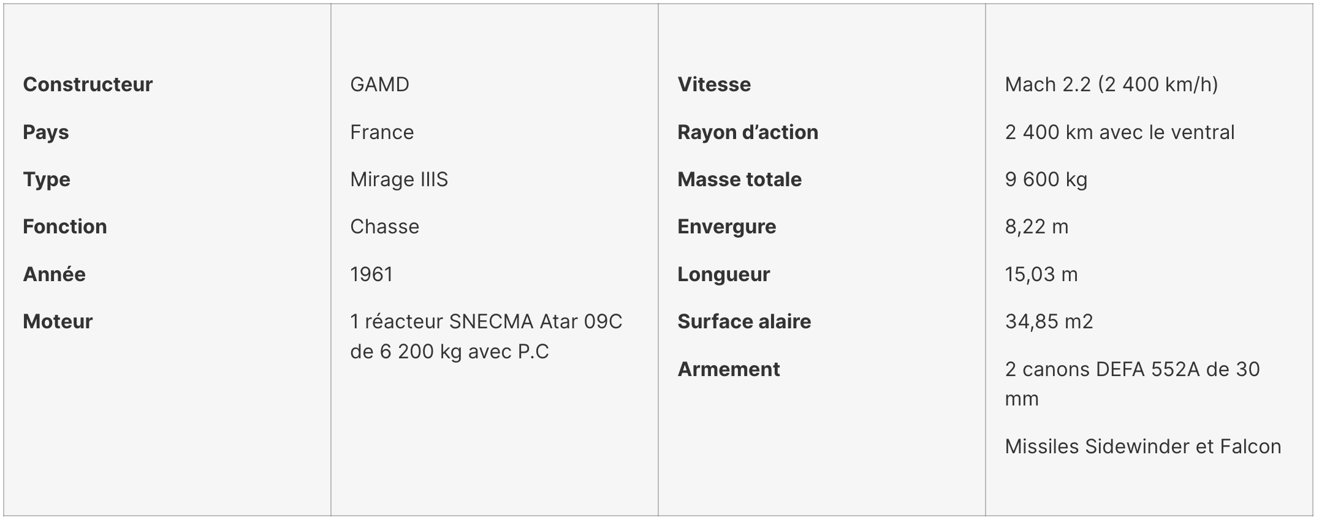Select the Mach 2.2 speed value
This screenshot has width=1319, height=528.
(x=1111, y=85)
